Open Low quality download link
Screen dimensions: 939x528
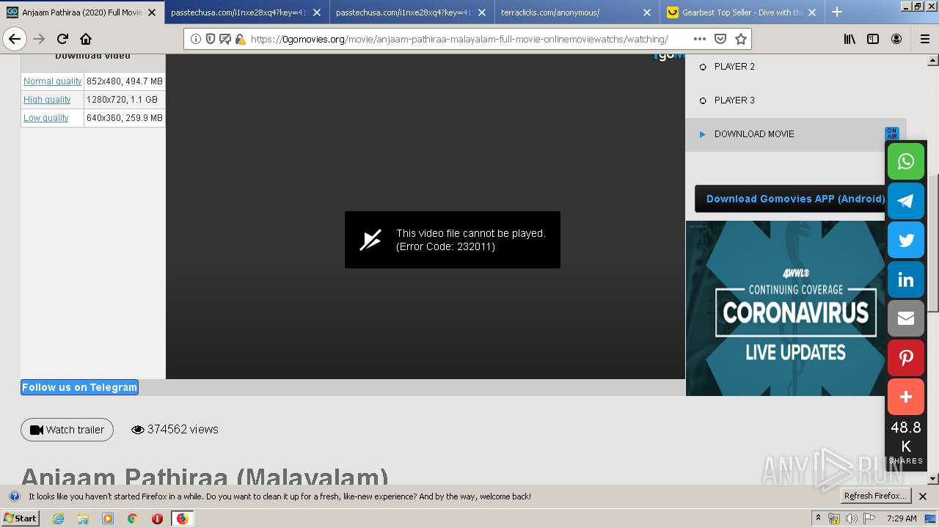click(45, 118)
